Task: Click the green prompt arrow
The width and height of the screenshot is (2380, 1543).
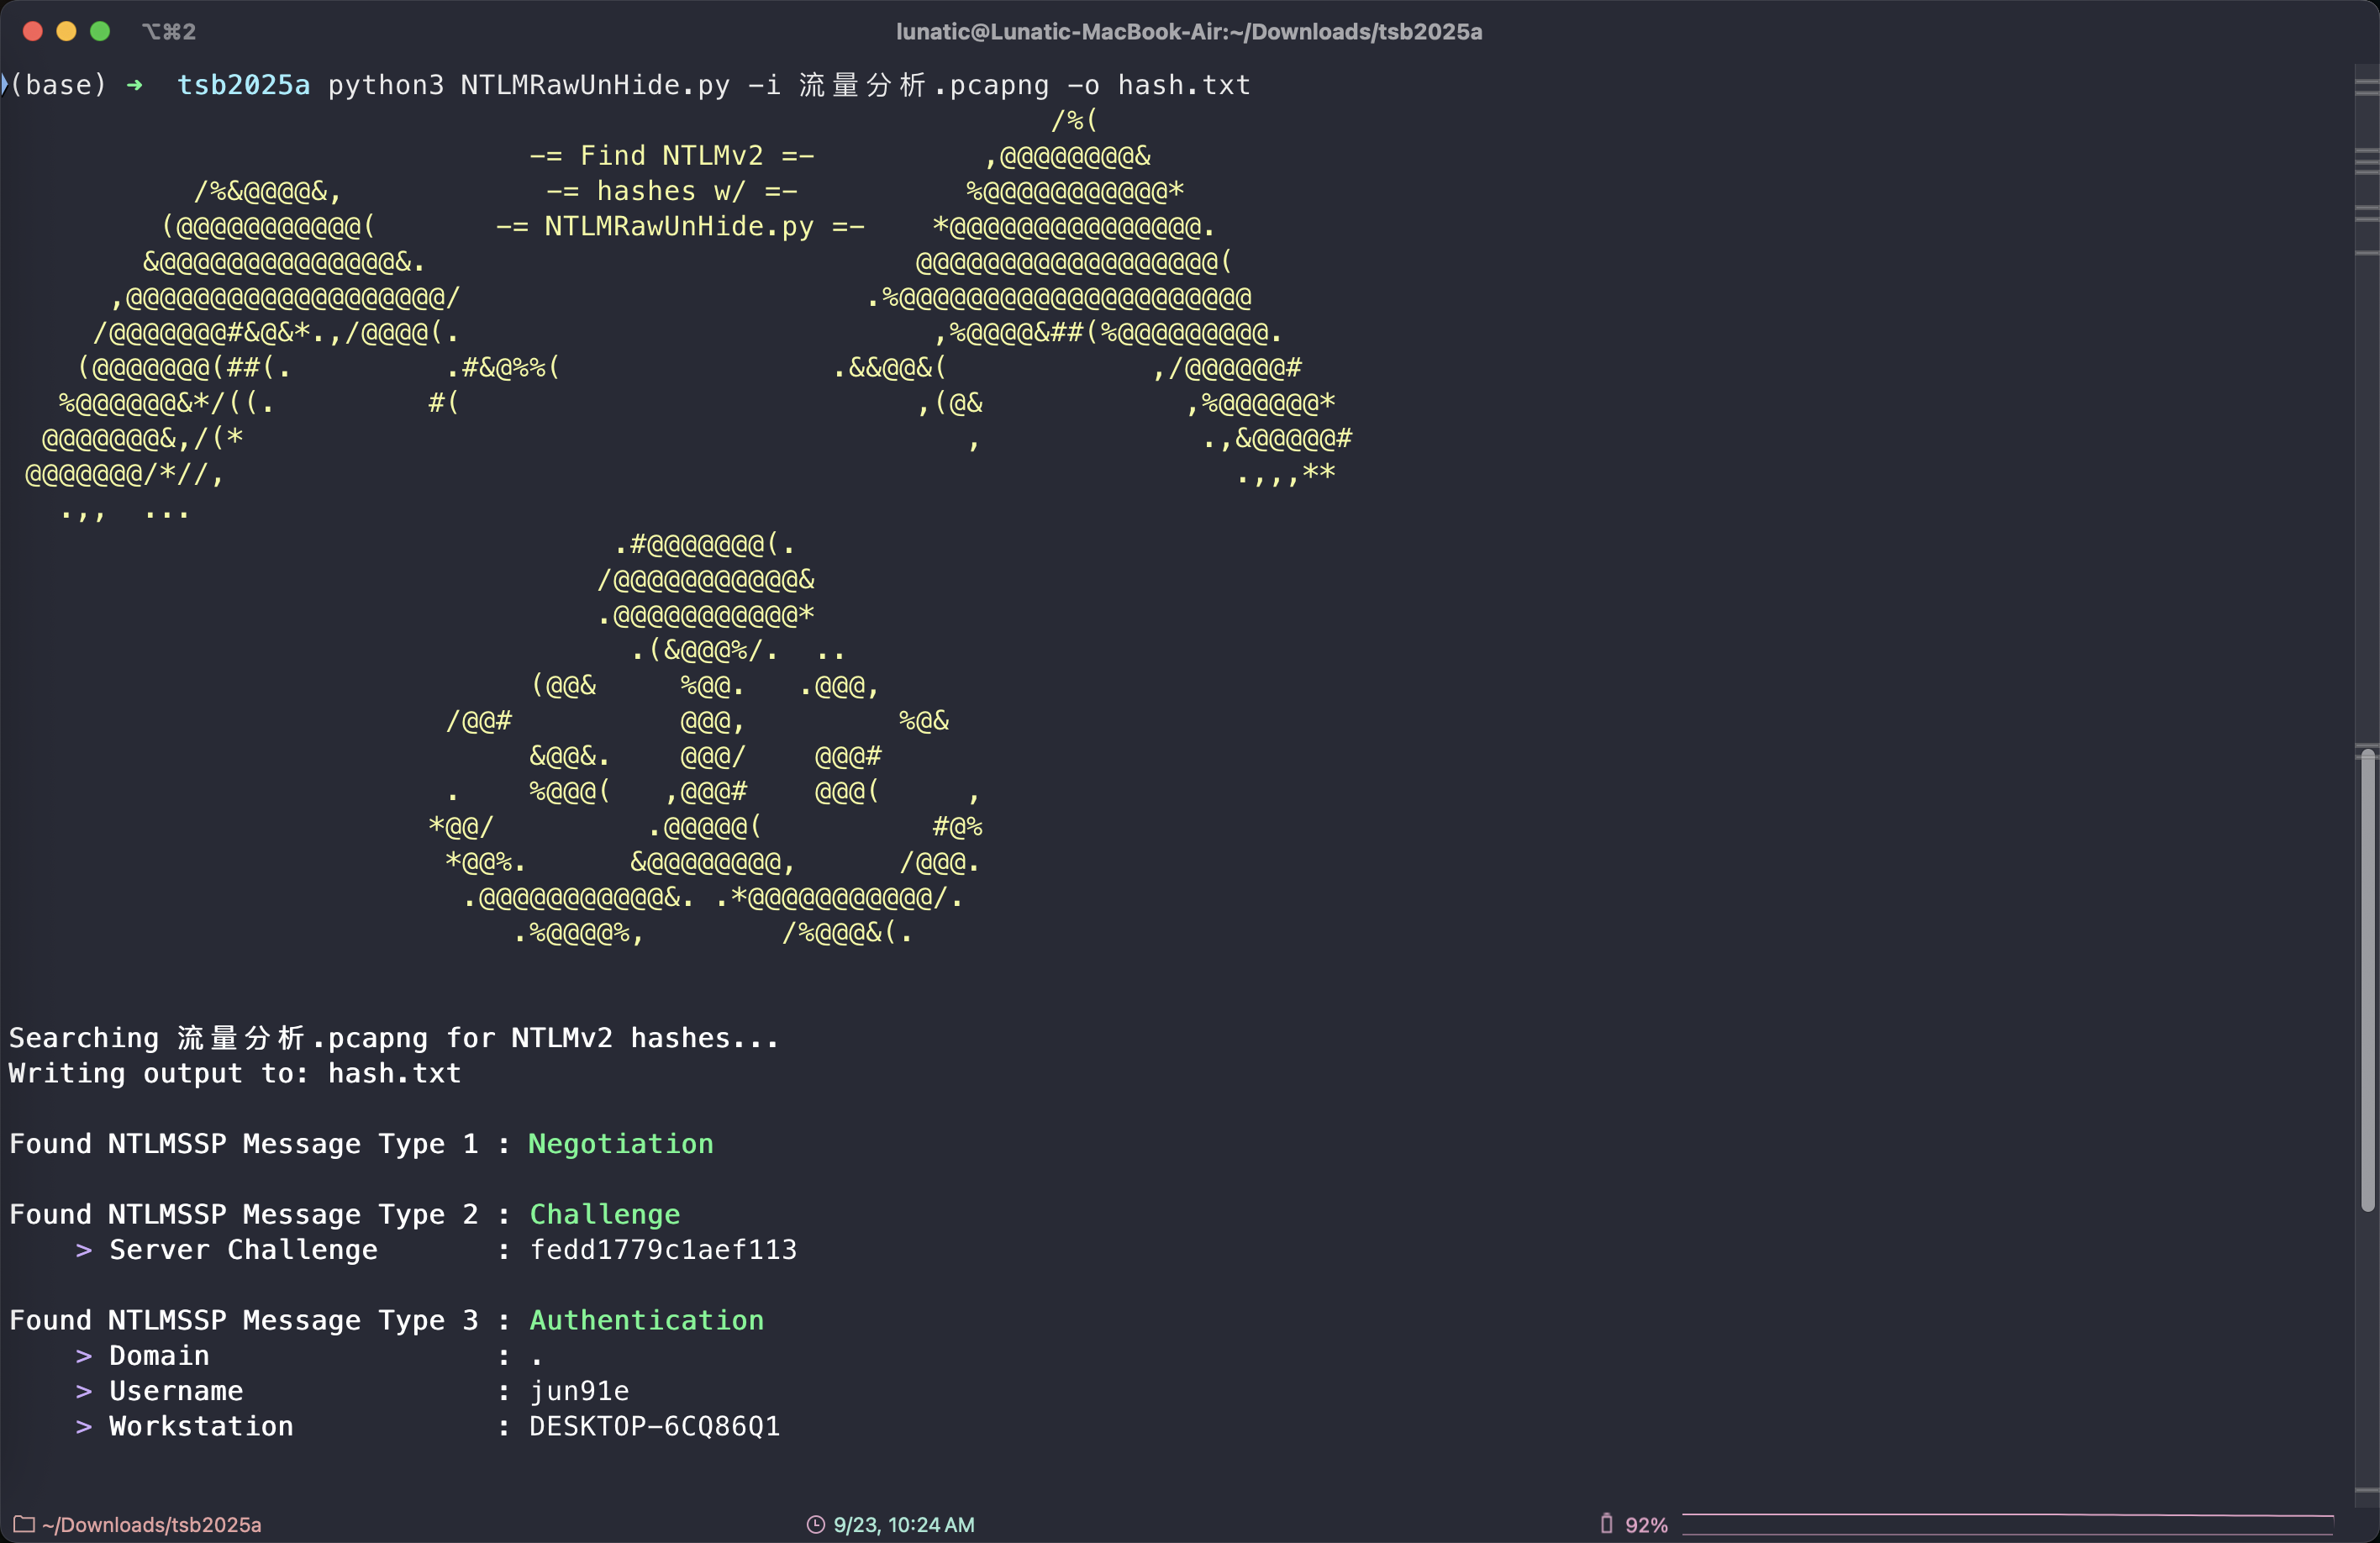Action: pyautogui.click(x=135, y=86)
